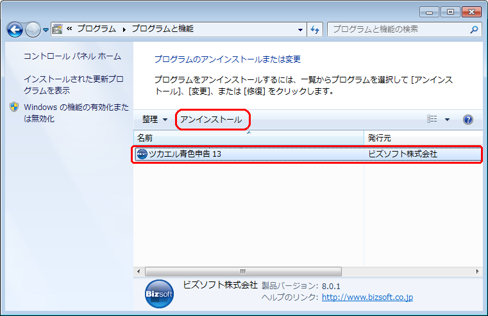Screen dimensions: 488x316
Task: Click the プログラムと機能 breadcrumb
Action: coord(162,29)
